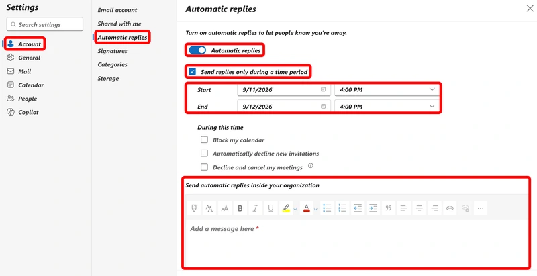Center align text
The height and width of the screenshot is (276, 537).
pos(419,208)
